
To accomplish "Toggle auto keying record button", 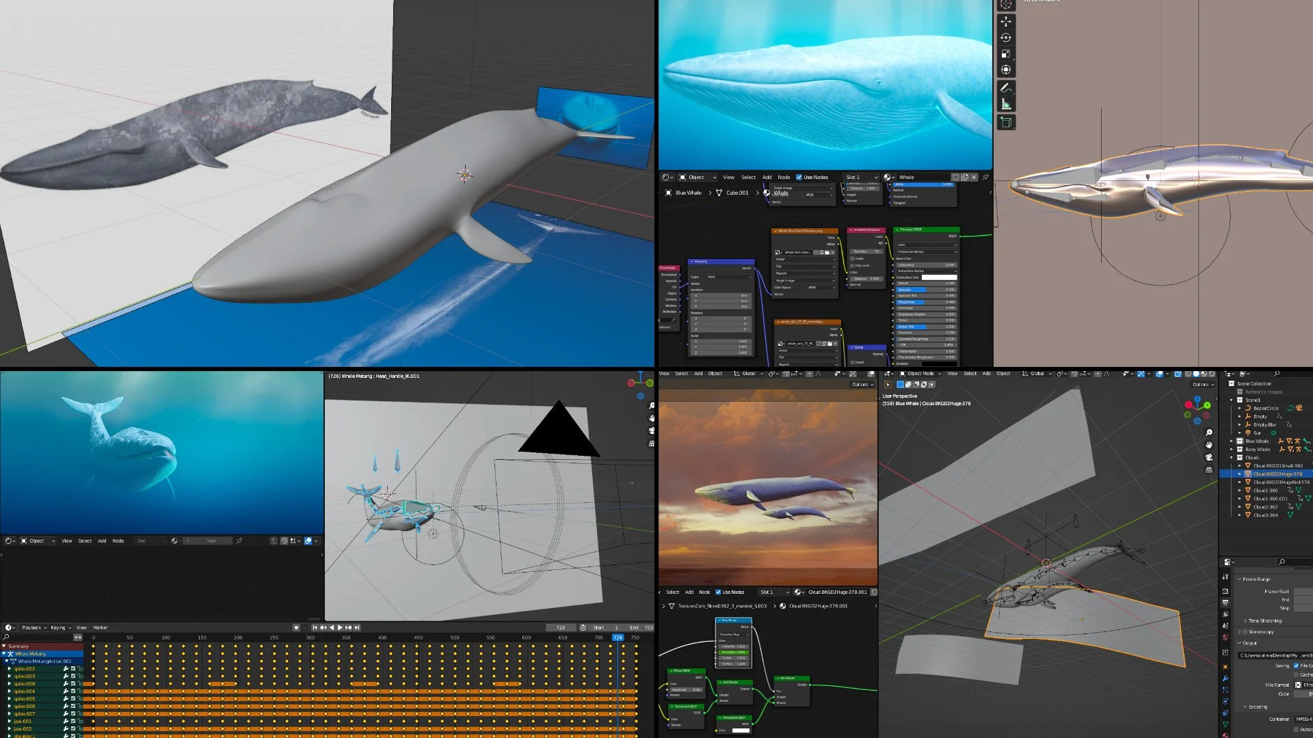I will (x=296, y=627).
